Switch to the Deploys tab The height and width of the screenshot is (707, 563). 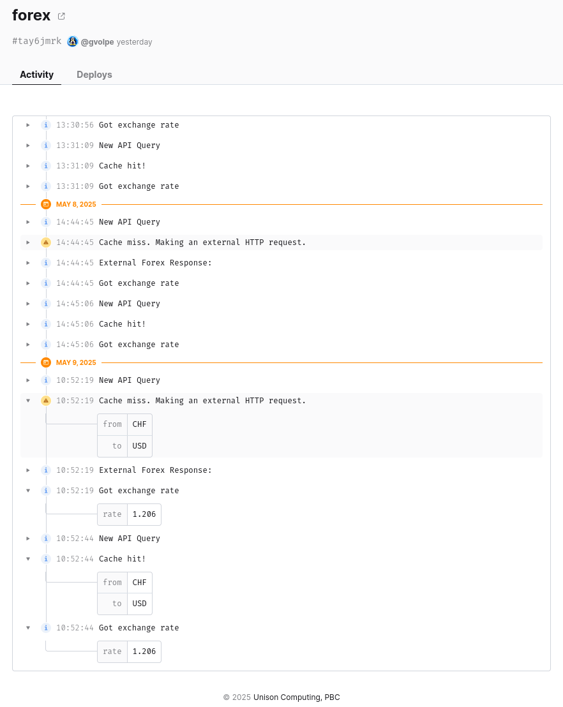(94, 75)
